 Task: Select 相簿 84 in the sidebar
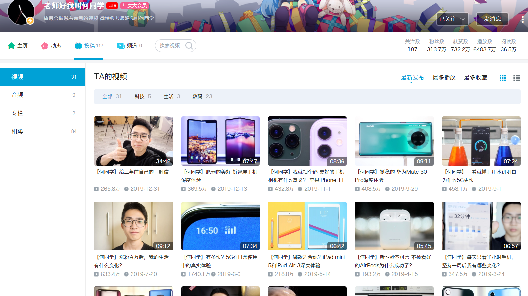(43, 131)
